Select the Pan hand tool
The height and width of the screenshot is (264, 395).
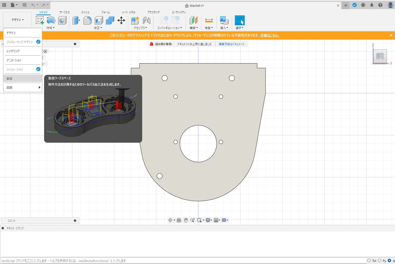[186, 220]
